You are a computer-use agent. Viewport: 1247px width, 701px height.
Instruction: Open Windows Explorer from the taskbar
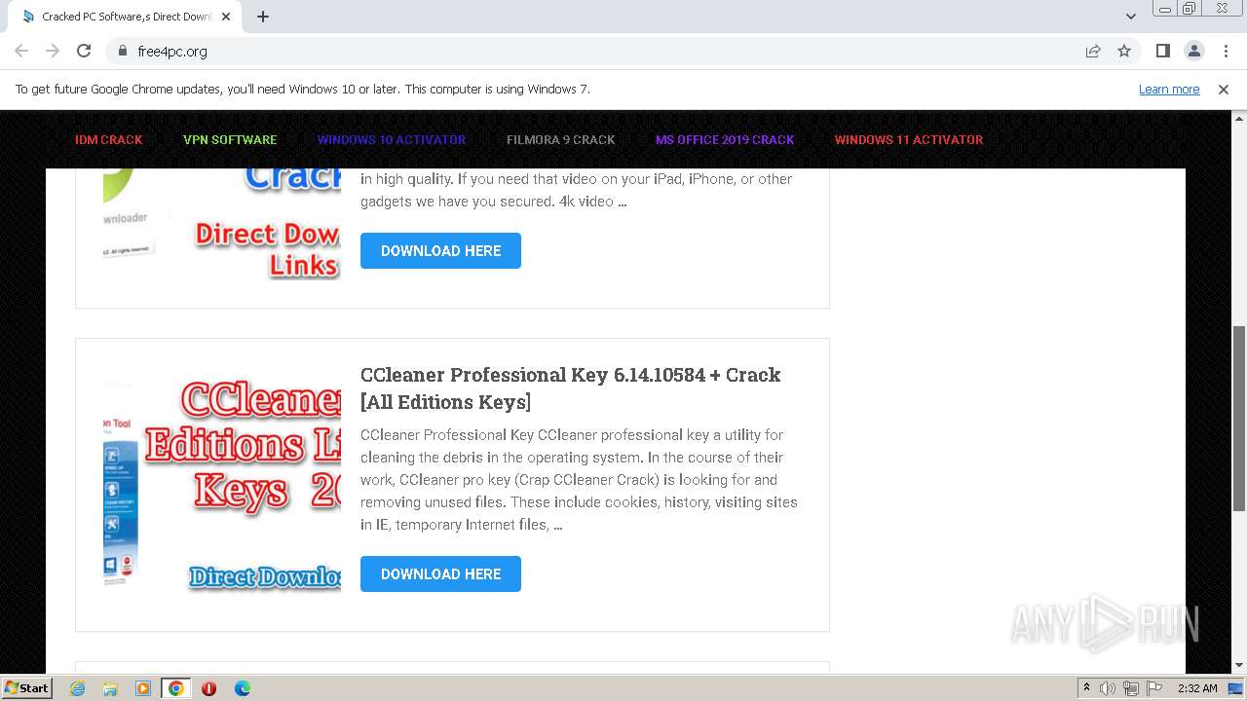point(110,688)
